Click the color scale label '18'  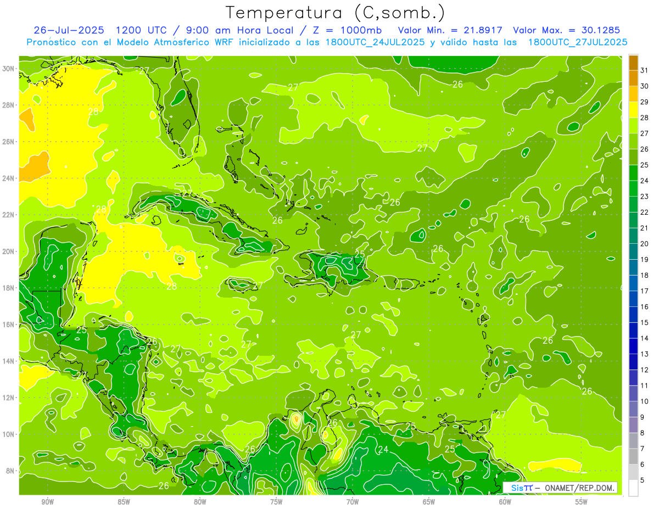(645, 276)
